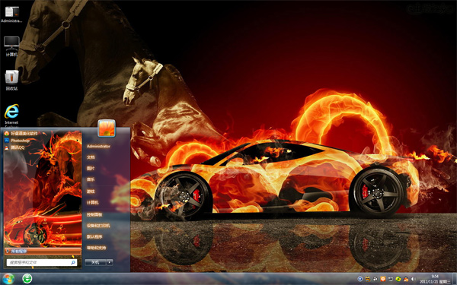
Task: Open the Administrator folder desktop icon
Action: (x=11, y=14)
